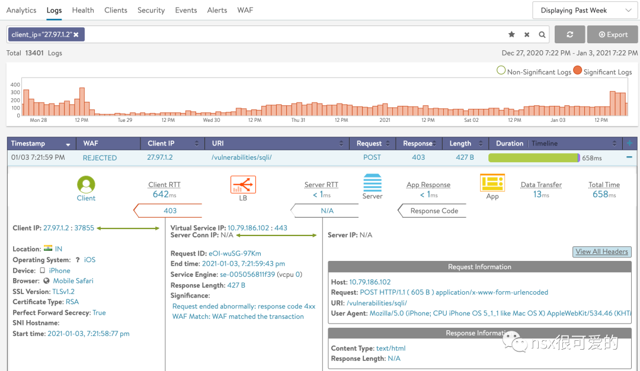Click the 403 response code flag
Image resolution: width=640 pixels, height=371 pixels.
click(168, 211)
